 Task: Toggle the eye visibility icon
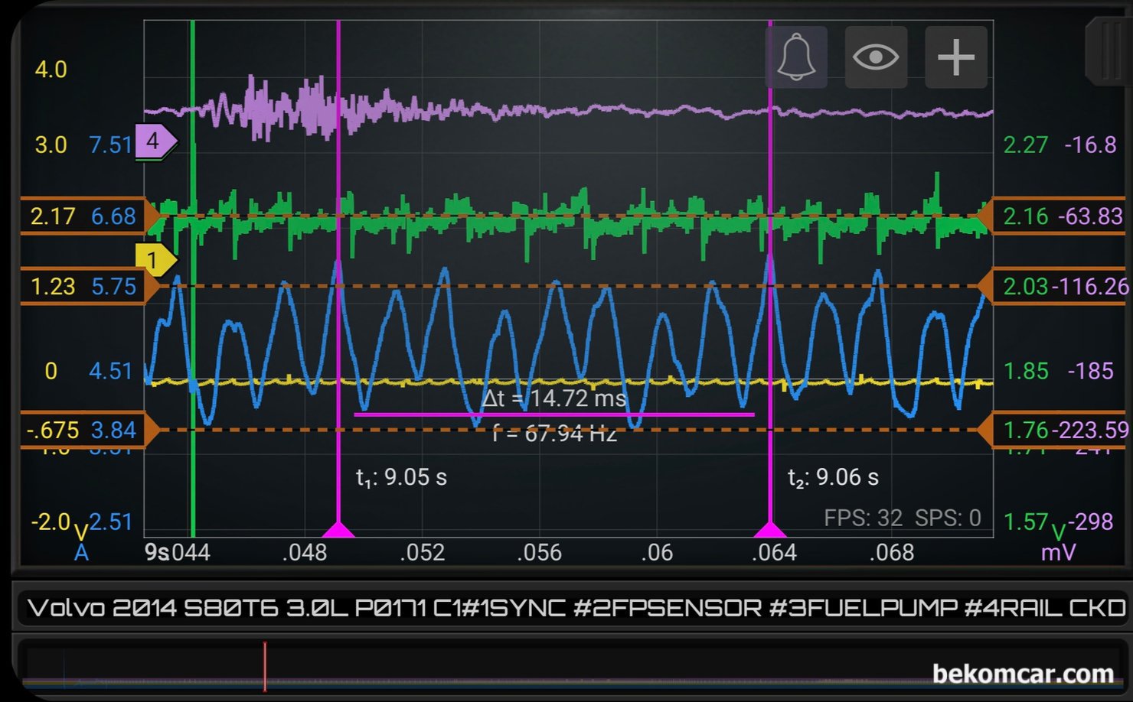(x=876, y=57)
